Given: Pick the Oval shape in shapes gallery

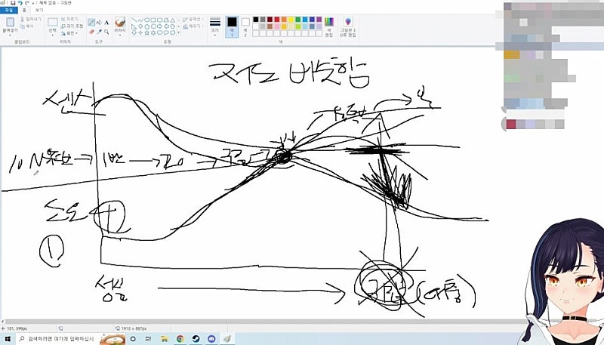Looking at the screenshot, I should (x=146, y=20).
